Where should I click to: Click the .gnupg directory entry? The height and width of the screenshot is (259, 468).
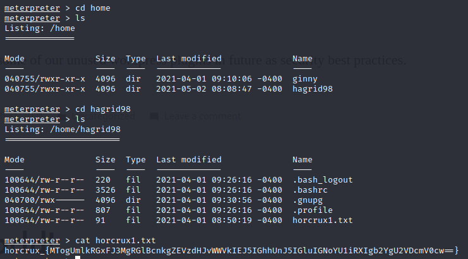(308, 200)
